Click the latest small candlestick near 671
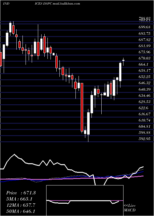 [x=123, y=60]
